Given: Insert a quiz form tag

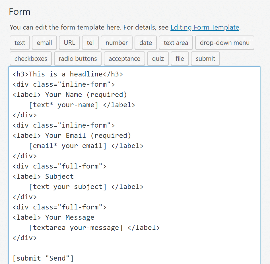Looking at the screenshot, I should [x=158, y=59].
